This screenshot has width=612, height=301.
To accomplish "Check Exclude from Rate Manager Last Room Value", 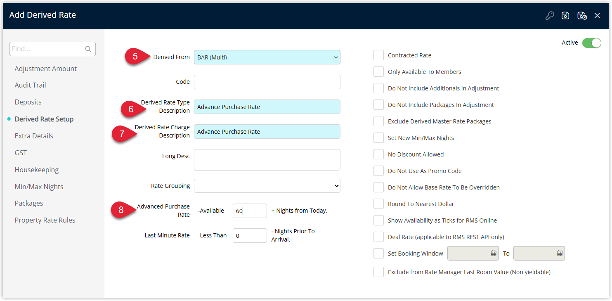I will point(378,272).
